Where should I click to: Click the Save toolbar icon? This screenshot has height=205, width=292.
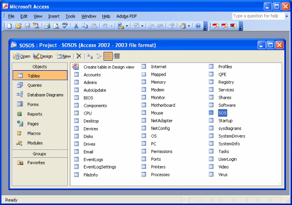(x=27, y=26)
